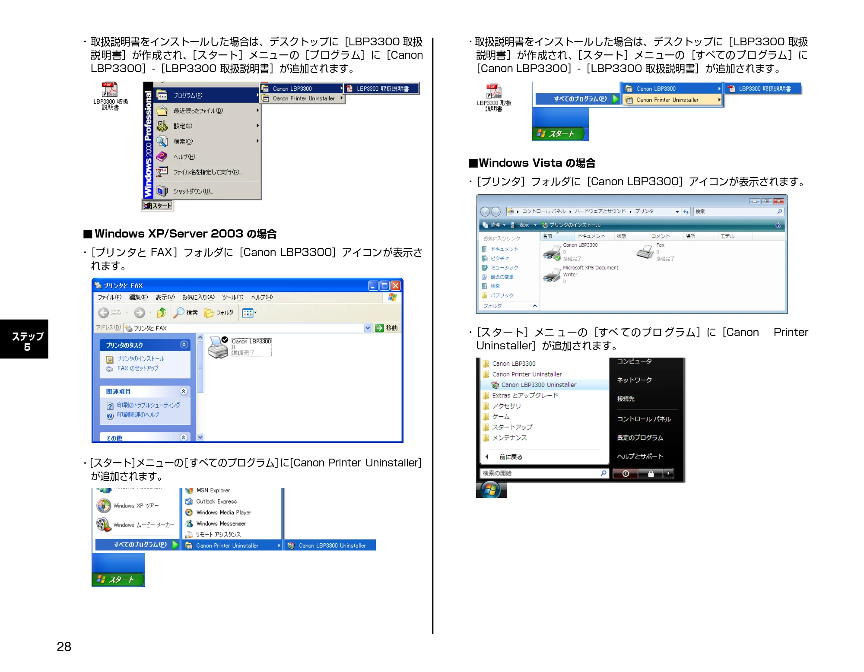Image resolution: width=864 pixels, height=672 pixels.
Task: Open Canon Printer Uninstaller folder in XP programs list
Action: 232,545
